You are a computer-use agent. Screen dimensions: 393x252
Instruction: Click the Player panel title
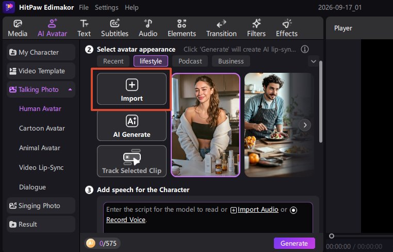tap(343, 28)
